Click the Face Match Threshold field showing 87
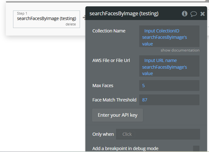 click(169, 100)
